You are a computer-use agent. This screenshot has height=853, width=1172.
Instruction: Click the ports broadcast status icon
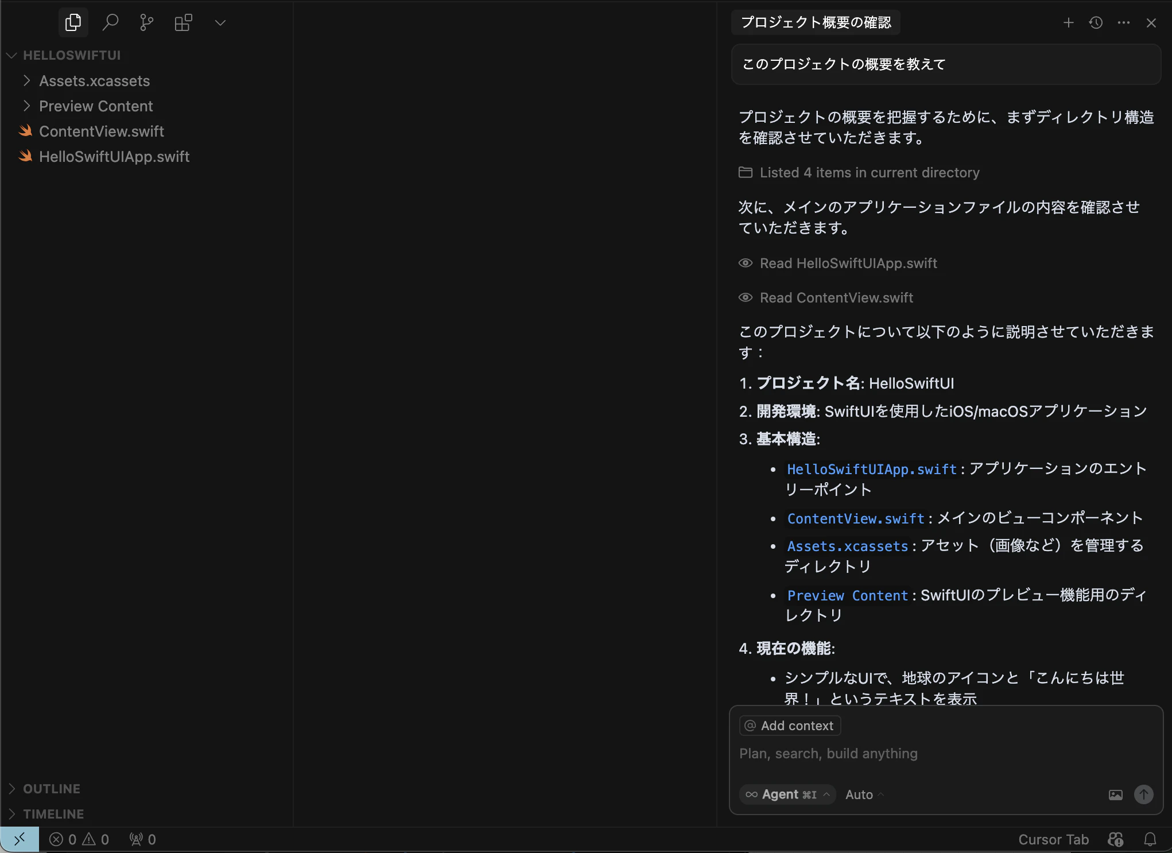tap(142, 839)
